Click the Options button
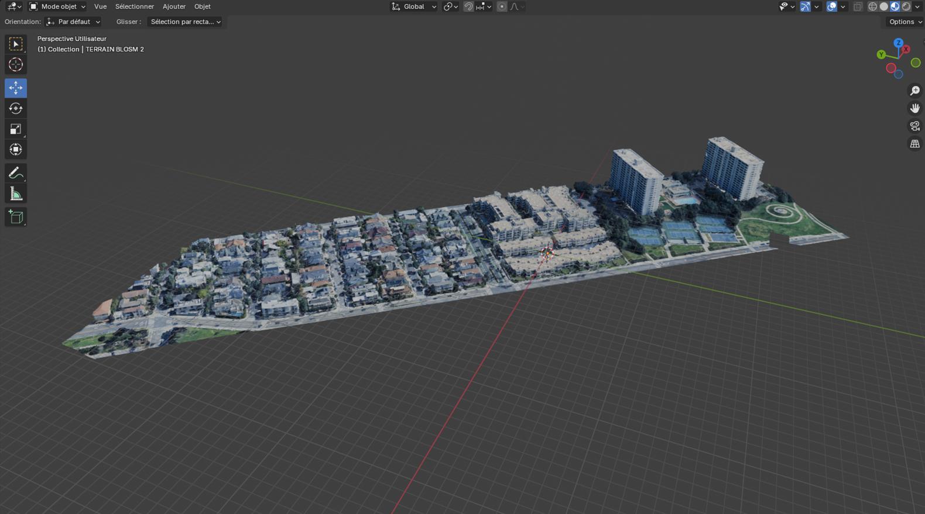Viewport: 925px width, 514px height. [905, 22]
